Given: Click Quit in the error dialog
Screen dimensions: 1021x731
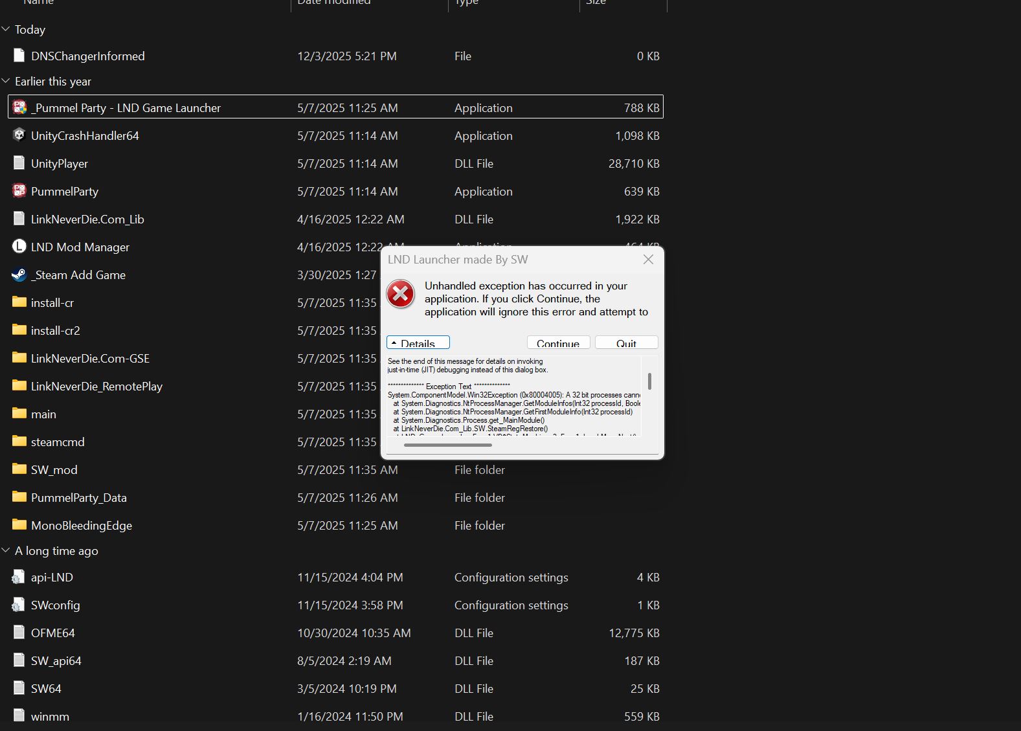Looking at the screenshot, I should click(627, 343).
